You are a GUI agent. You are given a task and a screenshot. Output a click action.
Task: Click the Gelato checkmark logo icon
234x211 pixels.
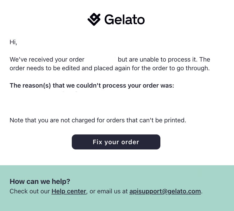click(94, 19)
